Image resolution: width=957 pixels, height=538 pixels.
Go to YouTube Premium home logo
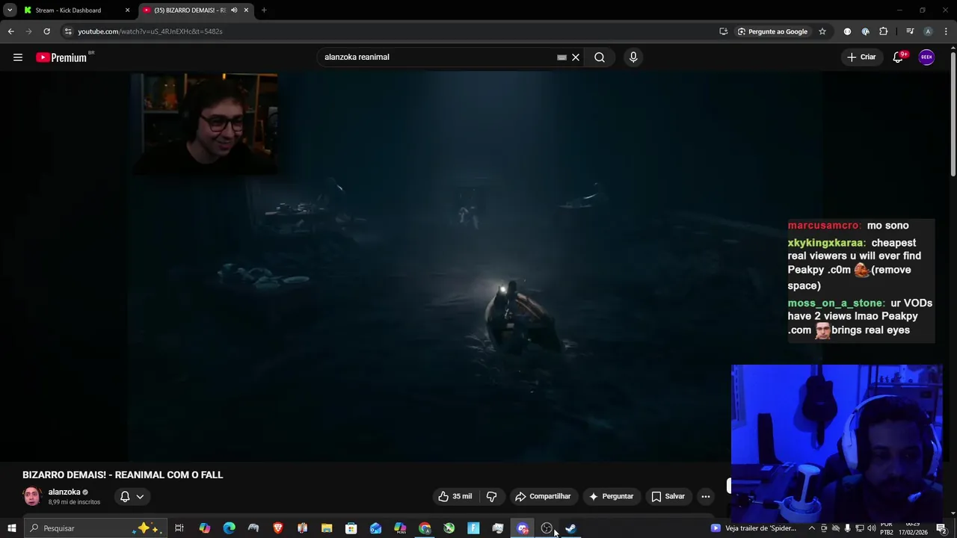[x=63, y=58]
